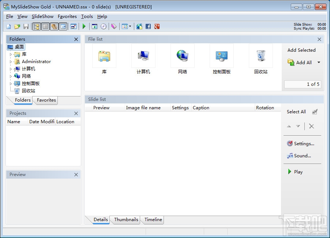
Task: Select 回收站 in the folder tree
Action: tap(29, 91)
